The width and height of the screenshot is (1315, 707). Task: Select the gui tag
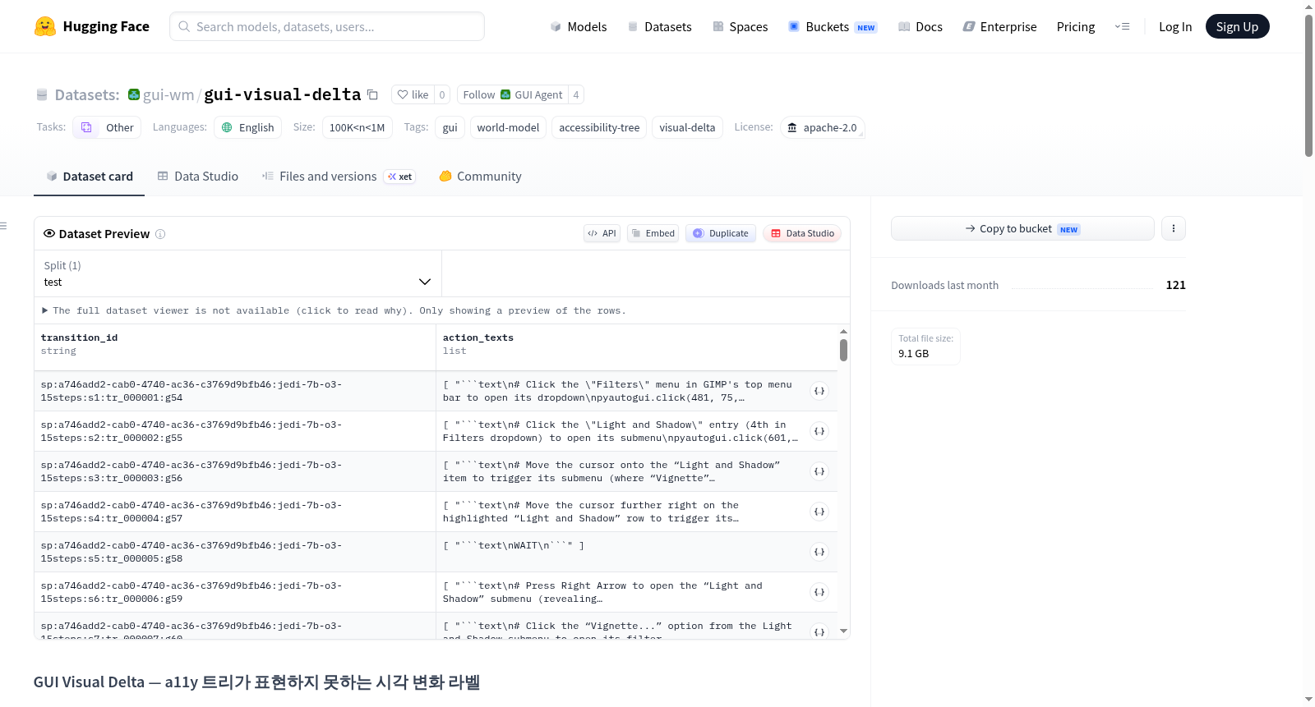450,127
